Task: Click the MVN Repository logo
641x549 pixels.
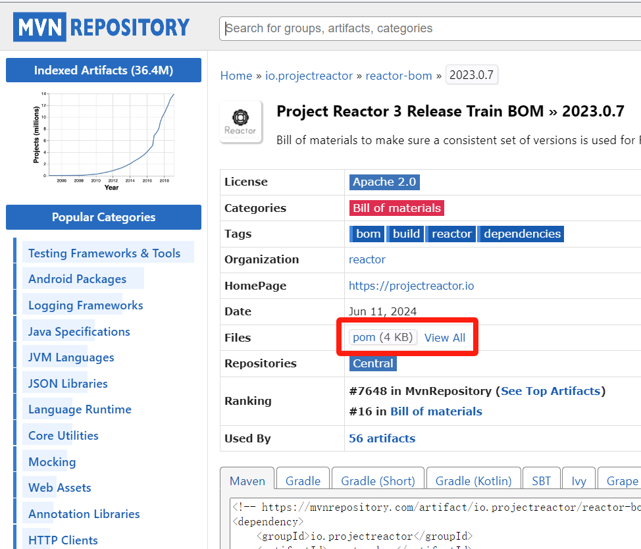Action: [x=101, y=27]
